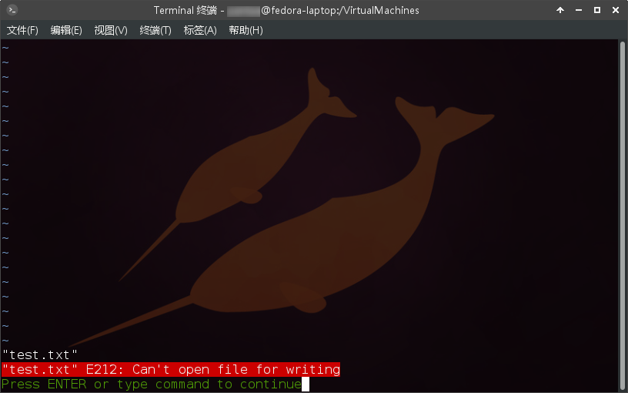Click the topmost tilde line in vim
The width and height of the screenshot is (628, 393).
point(5,48)
